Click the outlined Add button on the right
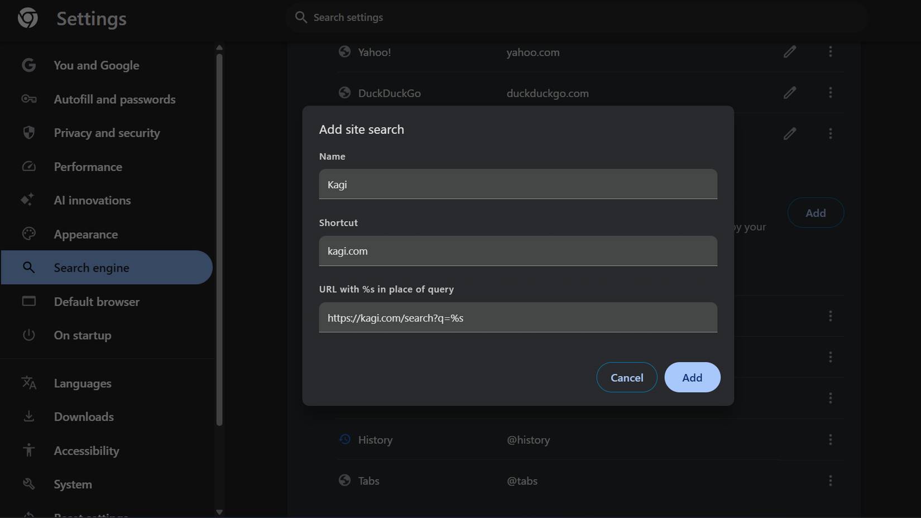The height and width of the screenshot is (518, 921). coord(816,213)
